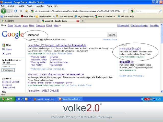Viewport: 163px width, 122px height.
Task: Open Kostenlose Hotmail bookmark
Action: 64,16
